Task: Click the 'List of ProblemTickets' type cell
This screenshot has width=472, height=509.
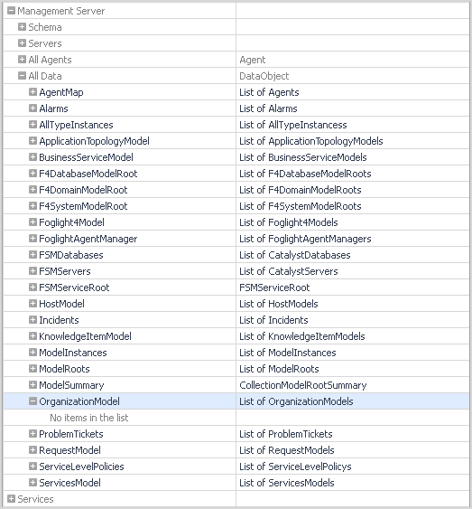Action: 286,434
